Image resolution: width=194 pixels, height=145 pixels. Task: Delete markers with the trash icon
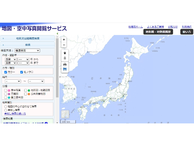65,58
